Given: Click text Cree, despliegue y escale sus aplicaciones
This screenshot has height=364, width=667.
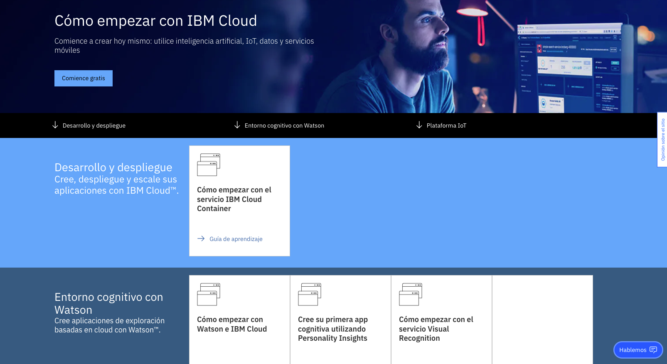Looking at the screenshot, I should pyautogui.click(x=117, y=185).
